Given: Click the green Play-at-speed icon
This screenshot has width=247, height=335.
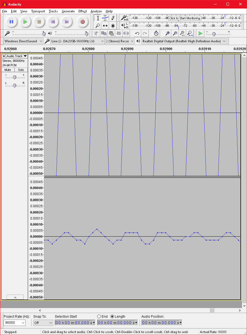Looking at the screenshot, I should coord(200,33).
